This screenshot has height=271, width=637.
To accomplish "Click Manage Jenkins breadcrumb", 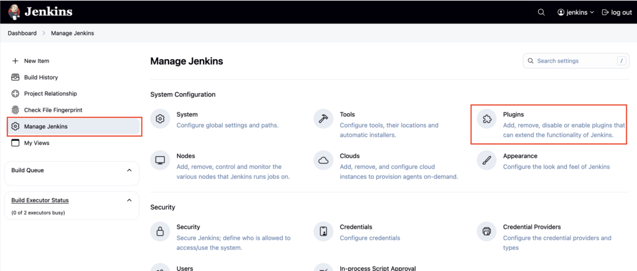I will point(72,34).
